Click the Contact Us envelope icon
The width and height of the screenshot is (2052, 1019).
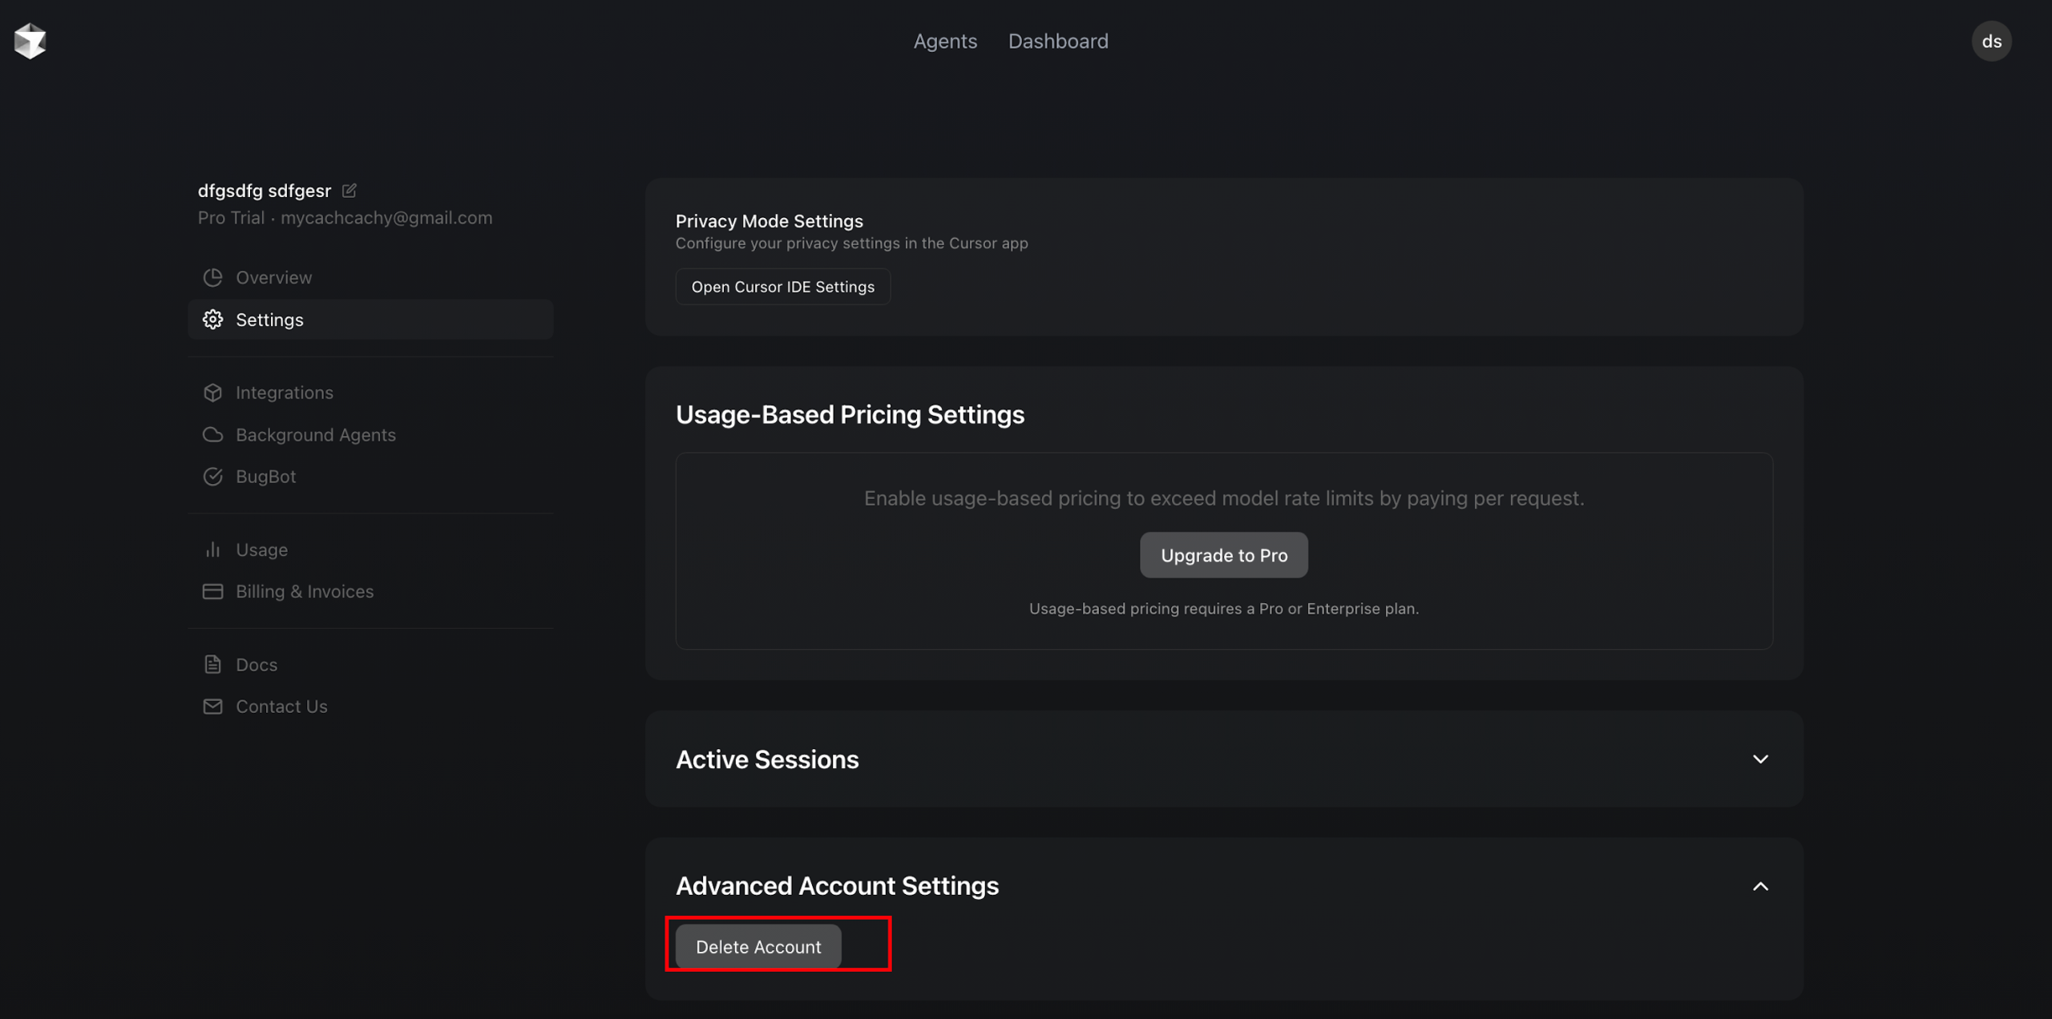click(212, 707)
